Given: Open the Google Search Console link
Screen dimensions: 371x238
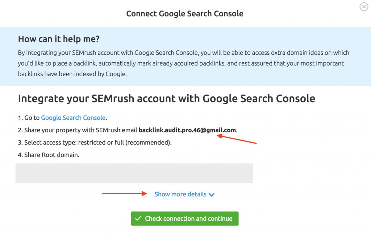Looking at the screenshot, I should [x=73, y=118].
